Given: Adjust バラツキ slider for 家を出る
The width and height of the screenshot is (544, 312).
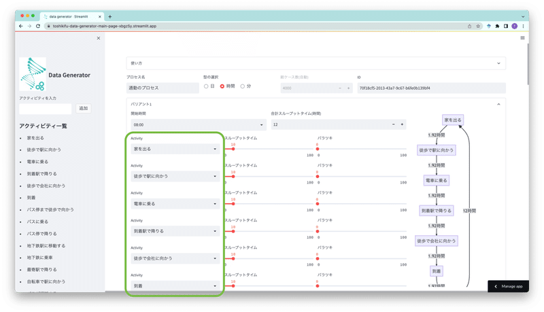Looking at the screenshot, I should [318, 149].
